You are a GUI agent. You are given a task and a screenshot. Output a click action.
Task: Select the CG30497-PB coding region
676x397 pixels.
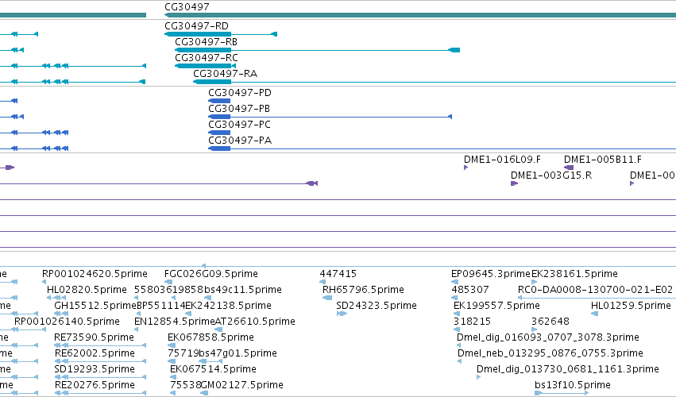pyautogui.click(x=219, y=117)
